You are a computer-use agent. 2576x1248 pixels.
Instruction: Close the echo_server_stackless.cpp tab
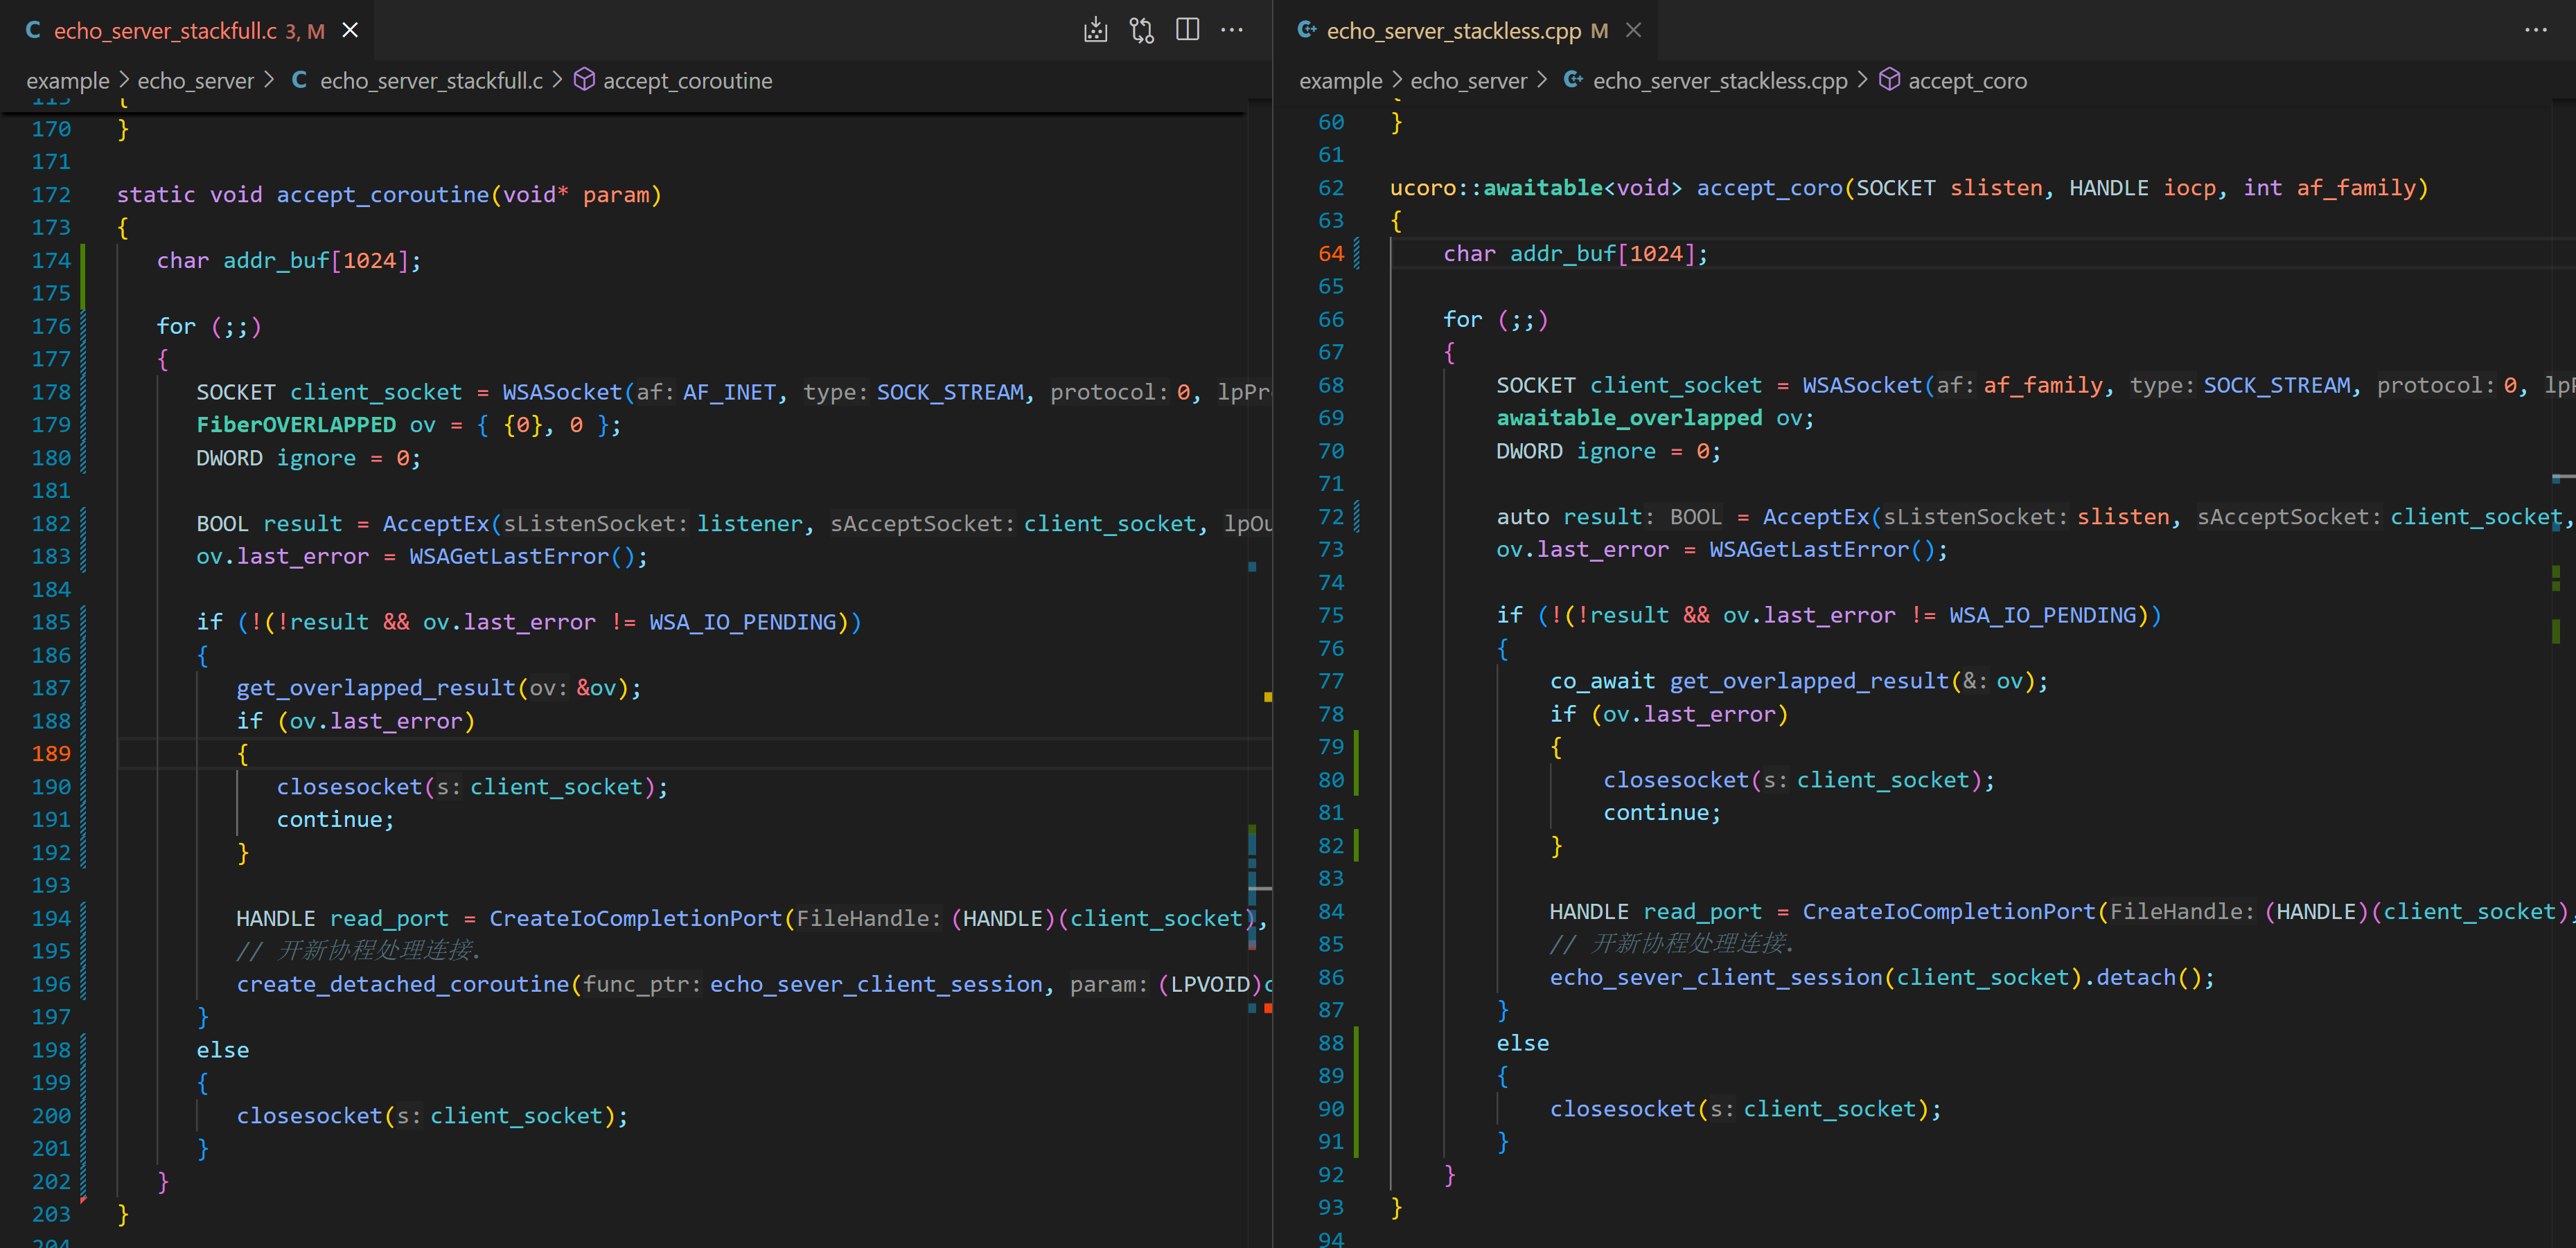coord(1633,30)
